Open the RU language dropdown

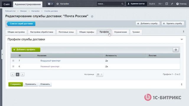pos(160,4)
